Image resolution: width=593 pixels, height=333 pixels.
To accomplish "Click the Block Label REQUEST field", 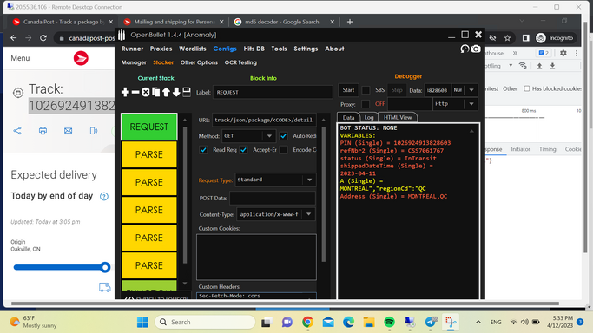I will pyautogui.click(x=273, y=92).
